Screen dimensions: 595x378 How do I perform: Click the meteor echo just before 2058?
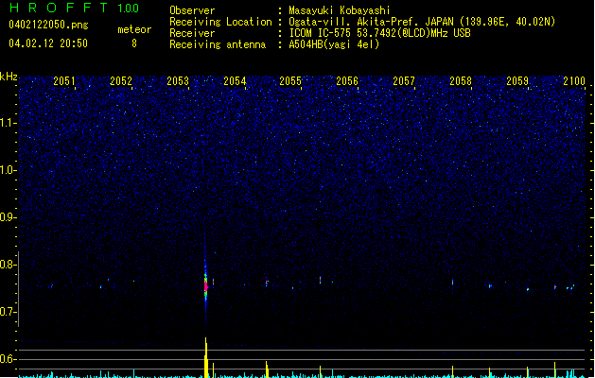(x=452, y=282)
